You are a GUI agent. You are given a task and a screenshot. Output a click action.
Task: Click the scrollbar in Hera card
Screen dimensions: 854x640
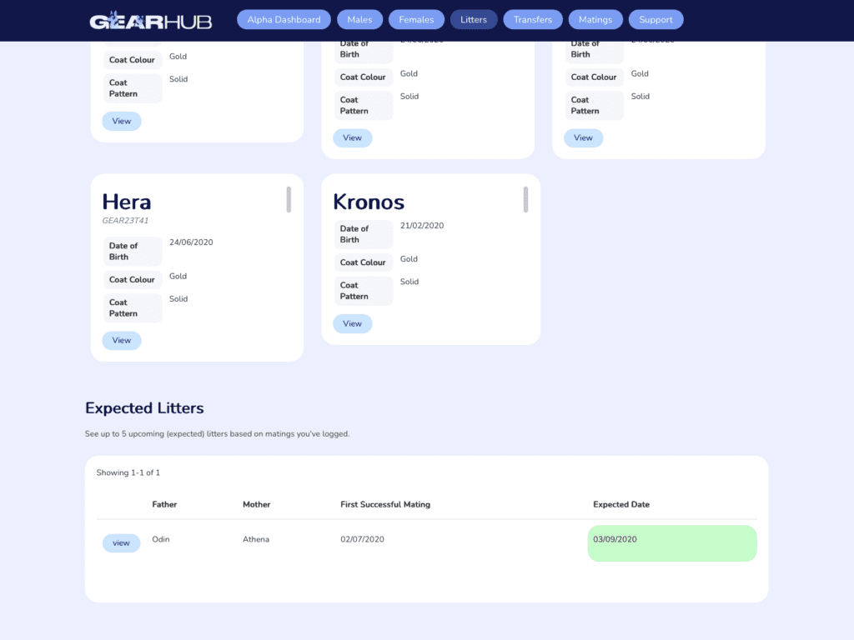(289, 199)
